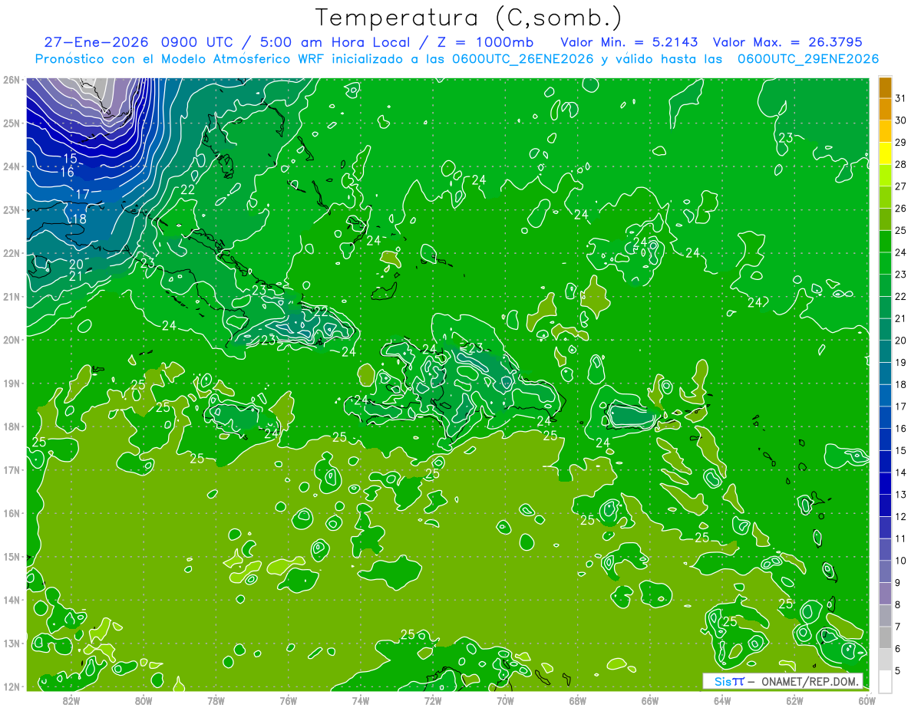The image size is (921, 711).
Task: Click the 'Valor Min. = 5.2143' text
Action: 629,41
